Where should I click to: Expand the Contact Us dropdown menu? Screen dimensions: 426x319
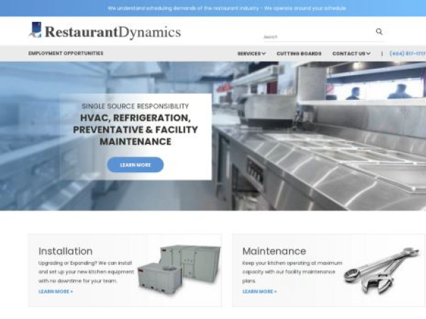point(351,54)
